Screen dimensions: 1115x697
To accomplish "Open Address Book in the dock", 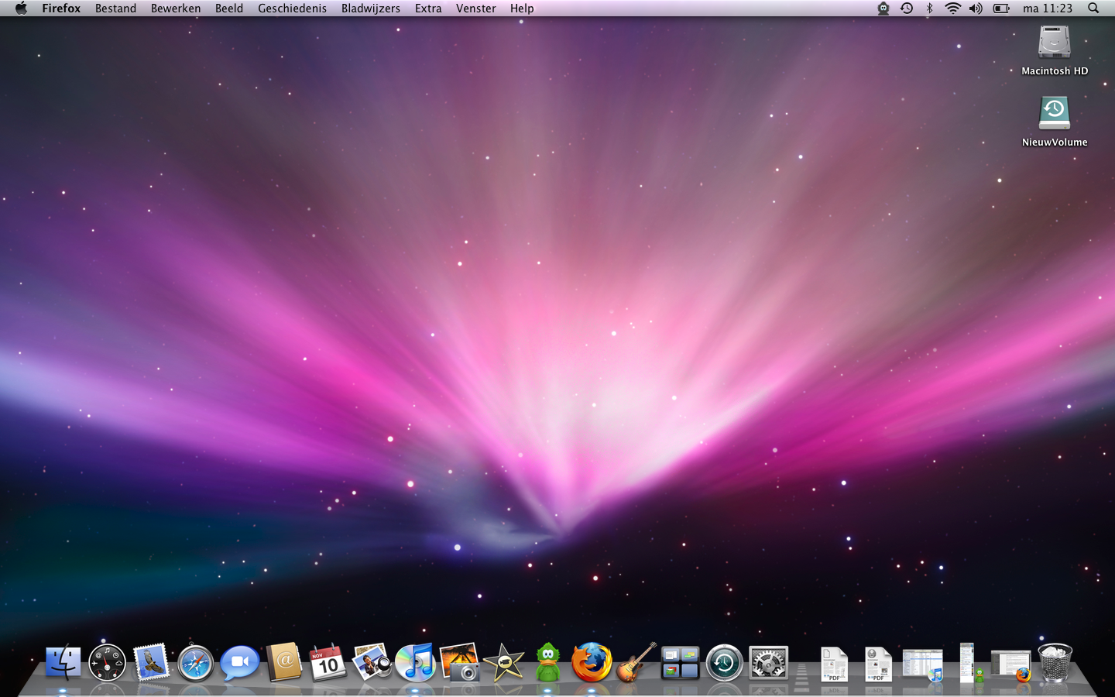I will point(283,662).
